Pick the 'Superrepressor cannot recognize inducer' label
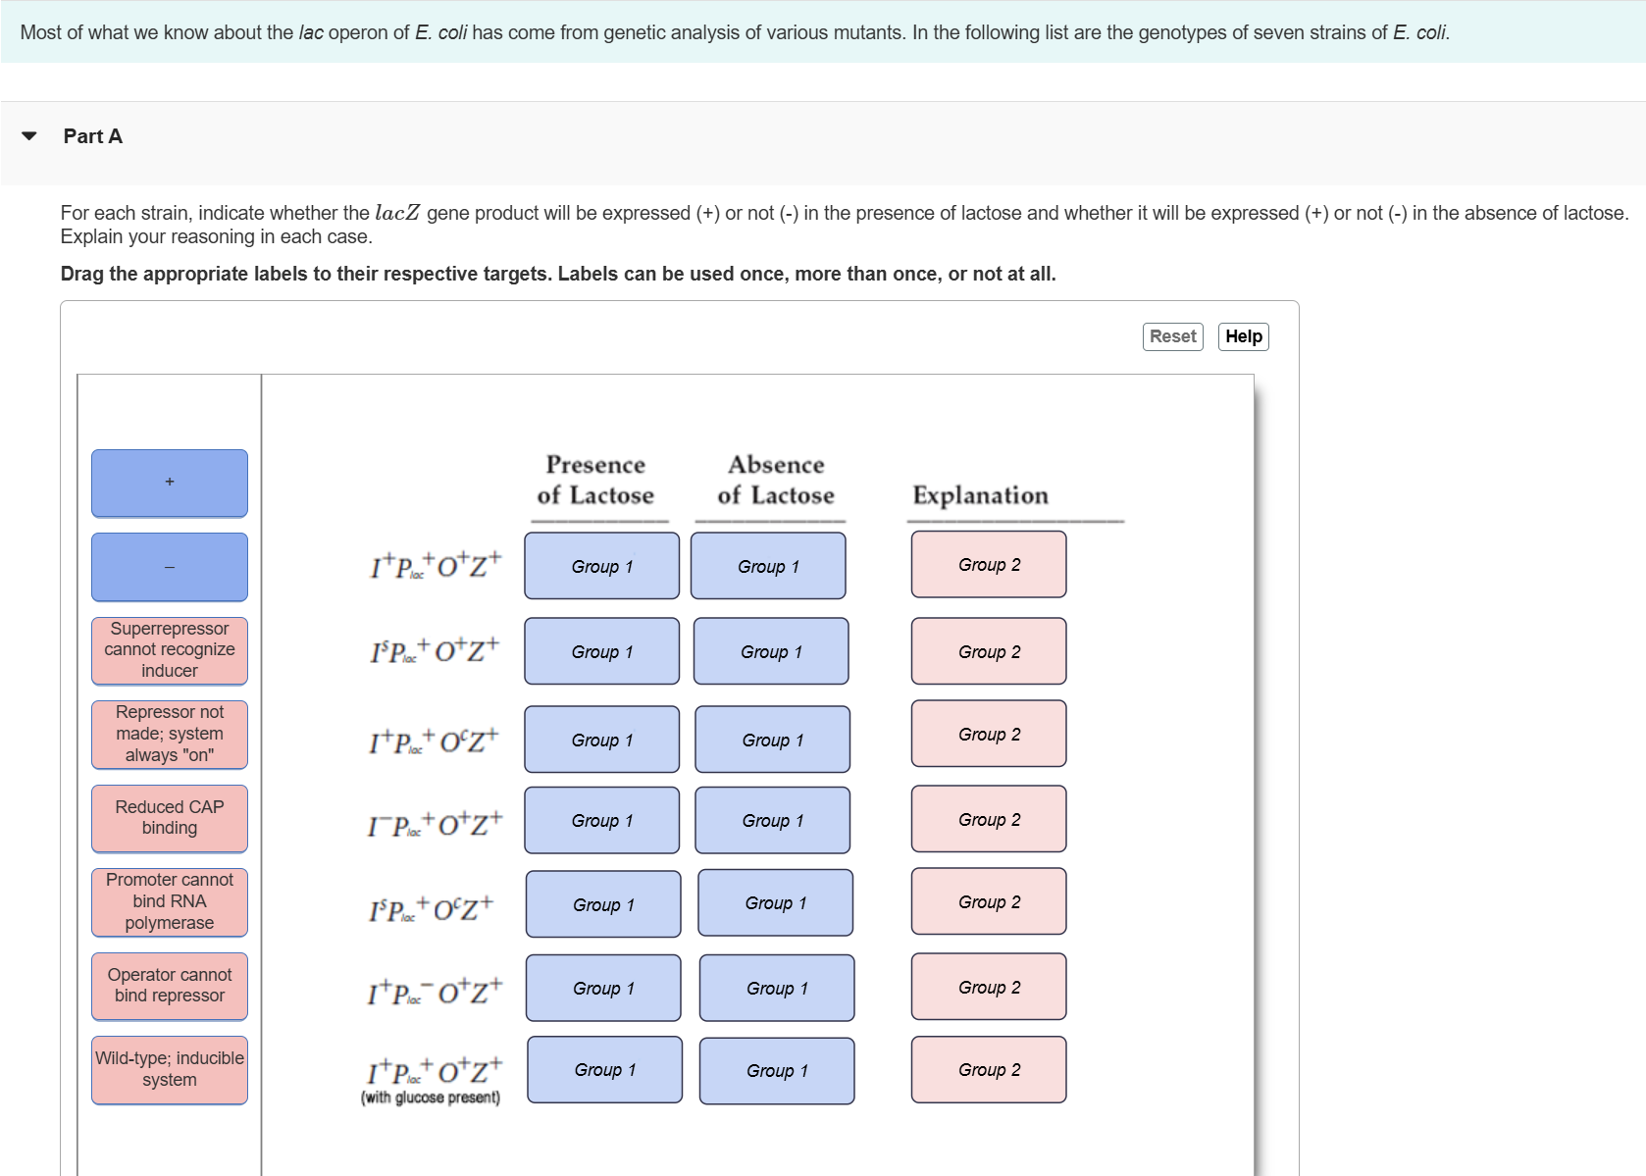The image size is (1646, 1176). 169,649
